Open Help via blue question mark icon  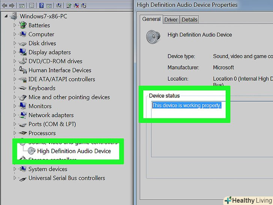pos(41,6)
